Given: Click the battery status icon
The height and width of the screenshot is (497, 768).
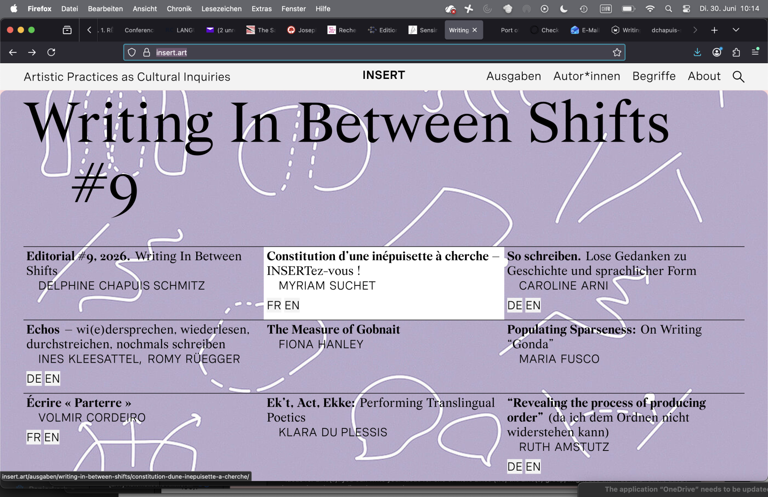Looking at the screenshot, I should point(628,9).
